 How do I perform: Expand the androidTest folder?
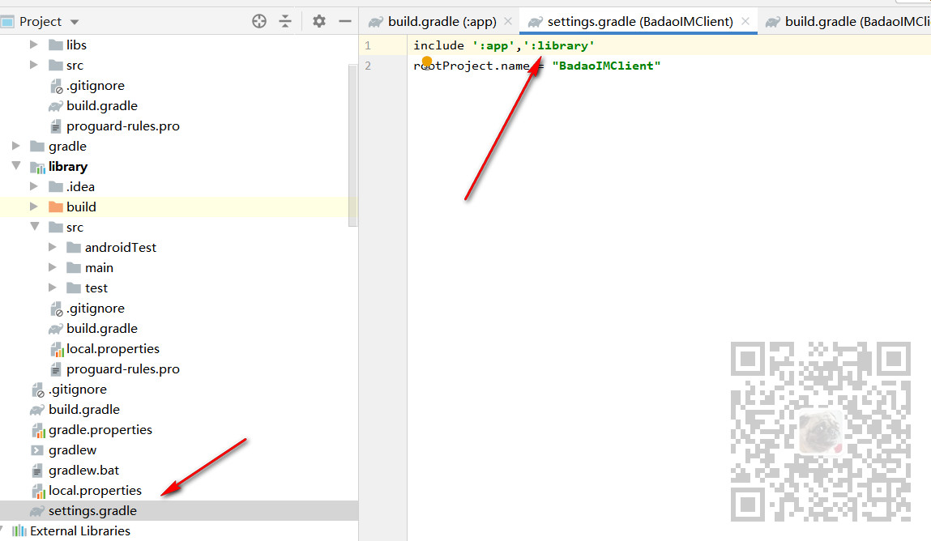pos(52,247)
